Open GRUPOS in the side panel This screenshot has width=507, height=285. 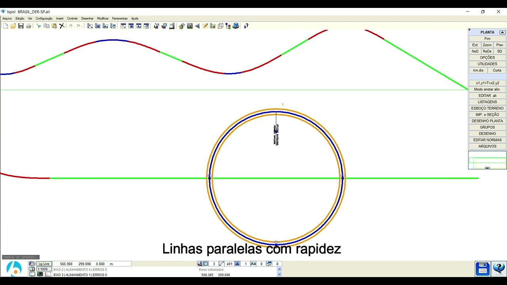point(487,127)
